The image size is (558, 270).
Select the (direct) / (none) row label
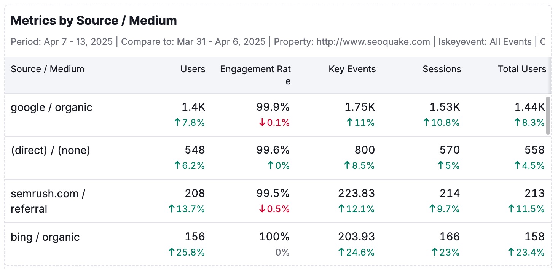pos(50,151)
